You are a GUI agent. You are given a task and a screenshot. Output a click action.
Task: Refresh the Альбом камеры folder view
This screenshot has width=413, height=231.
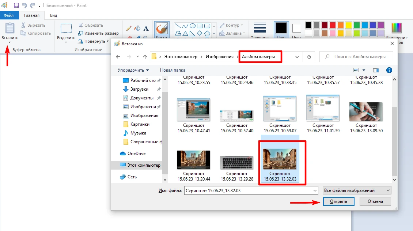[309, 57]
